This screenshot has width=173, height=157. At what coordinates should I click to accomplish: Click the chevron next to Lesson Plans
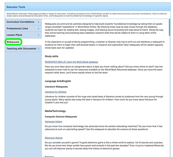tap(39, 35)
